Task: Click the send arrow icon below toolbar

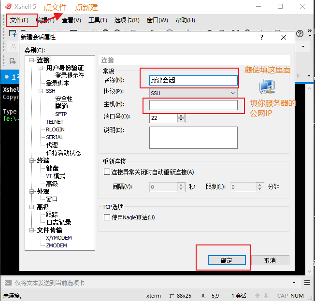Action: click(13, 61)
